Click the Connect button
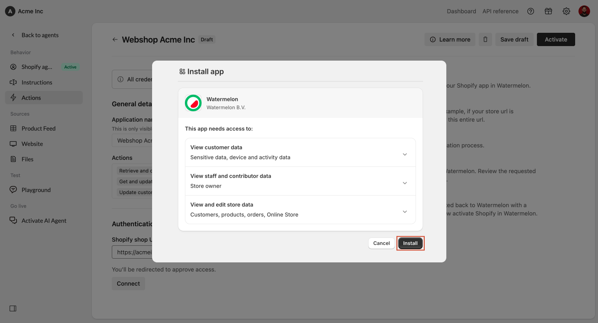Image resolution: width=598 pixels, height=323 pixels. (x=128, y=284)
